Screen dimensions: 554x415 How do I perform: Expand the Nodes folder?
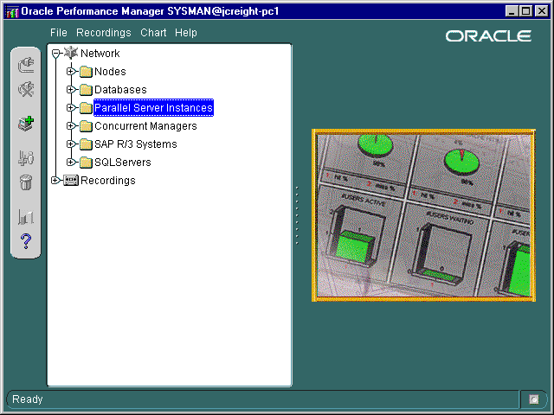point(71,72)
